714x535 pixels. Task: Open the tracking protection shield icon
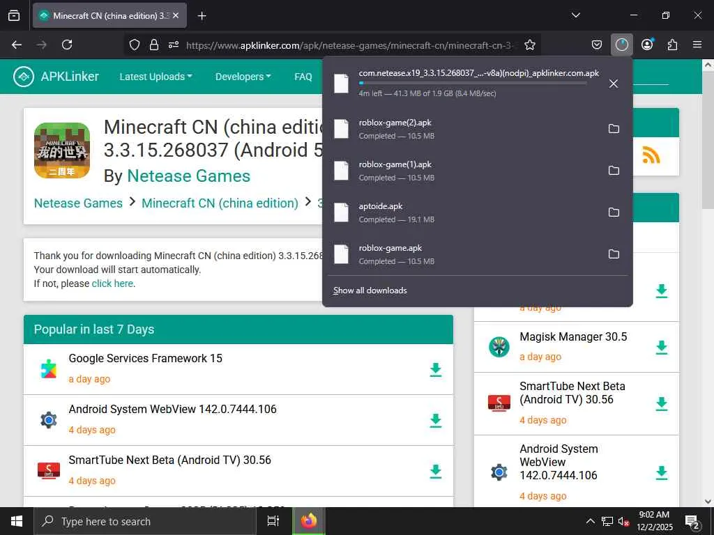pos(135,45)
